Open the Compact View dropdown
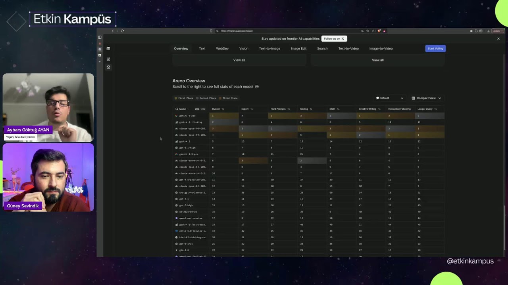508x285 pixels. point(426,98)
